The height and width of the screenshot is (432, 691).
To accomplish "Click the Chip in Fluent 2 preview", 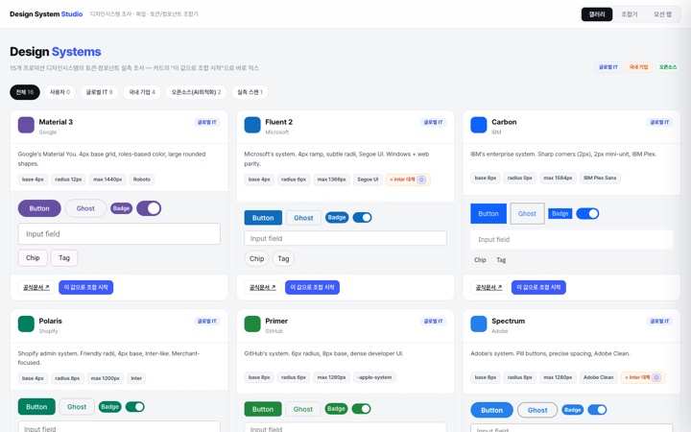I will 257,259.
